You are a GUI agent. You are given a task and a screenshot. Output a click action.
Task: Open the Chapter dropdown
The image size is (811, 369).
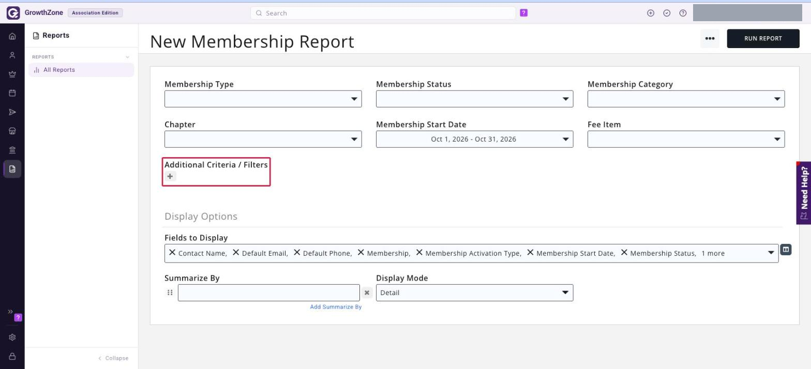pos(263,139)
